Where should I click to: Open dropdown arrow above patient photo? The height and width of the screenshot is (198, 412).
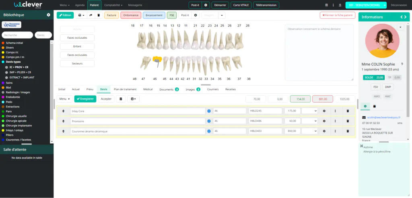coord(400,27)
